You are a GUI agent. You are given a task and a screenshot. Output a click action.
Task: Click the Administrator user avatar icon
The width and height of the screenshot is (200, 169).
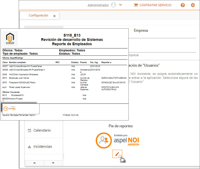click(x=113, y=5)
